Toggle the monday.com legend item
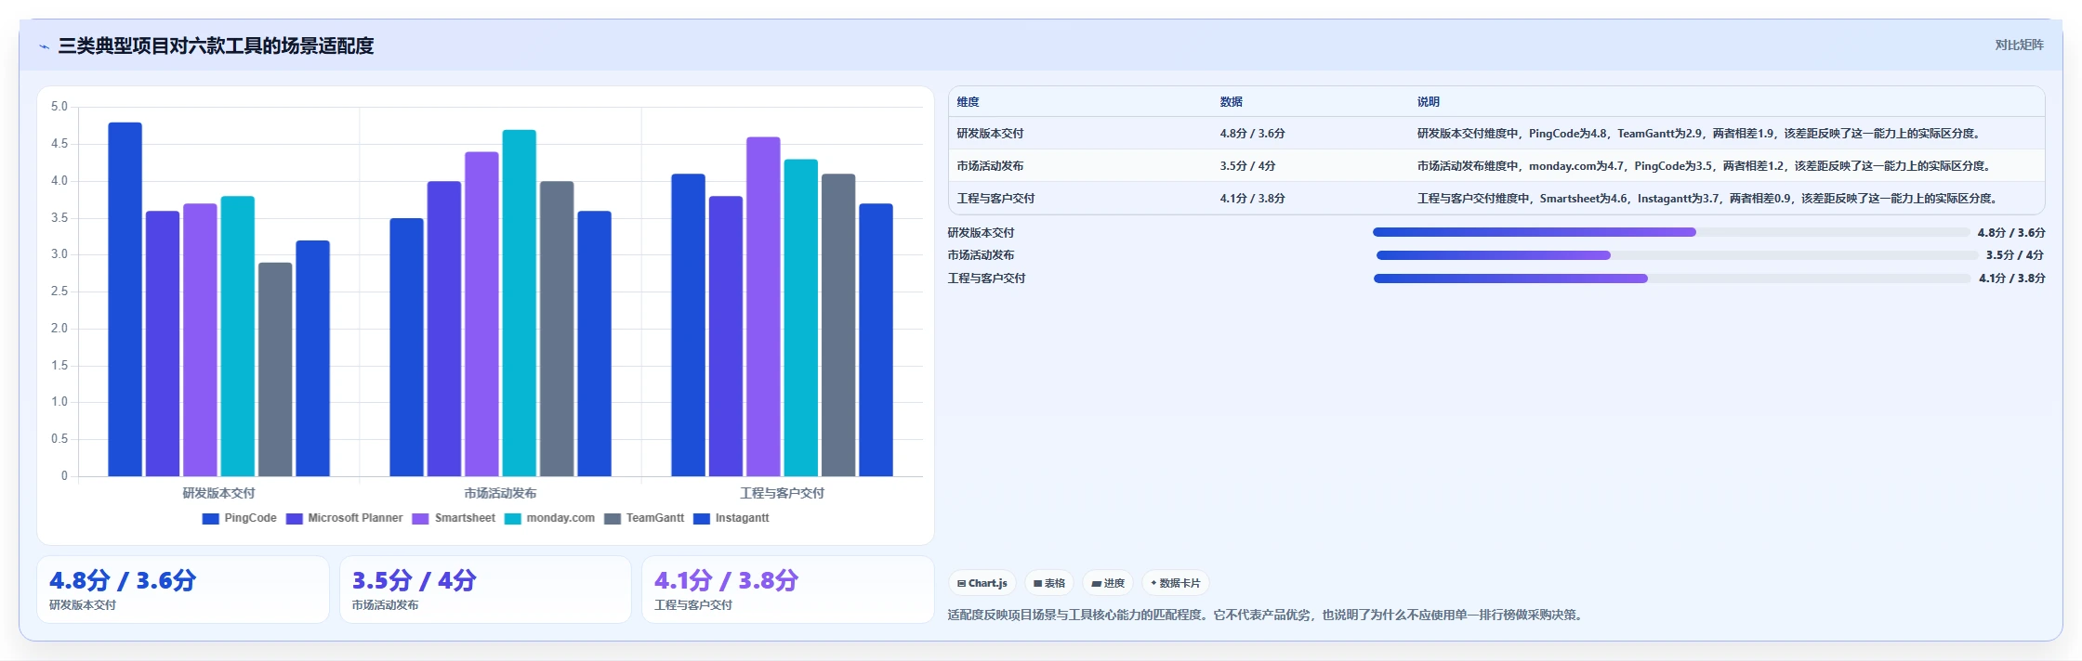This screenshot has height=661, width=2082. (x=550, y=518)
